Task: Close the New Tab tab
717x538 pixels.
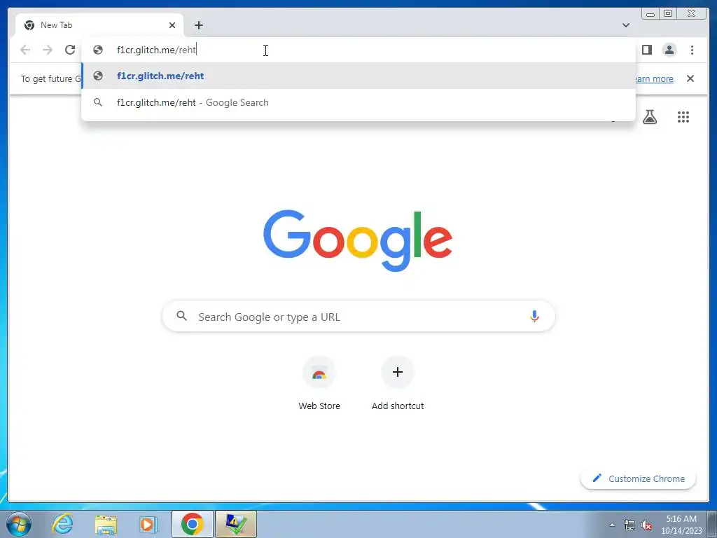Action: (172, 25)
